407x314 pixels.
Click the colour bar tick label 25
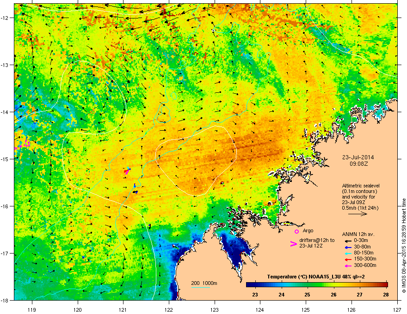(307, 295)
